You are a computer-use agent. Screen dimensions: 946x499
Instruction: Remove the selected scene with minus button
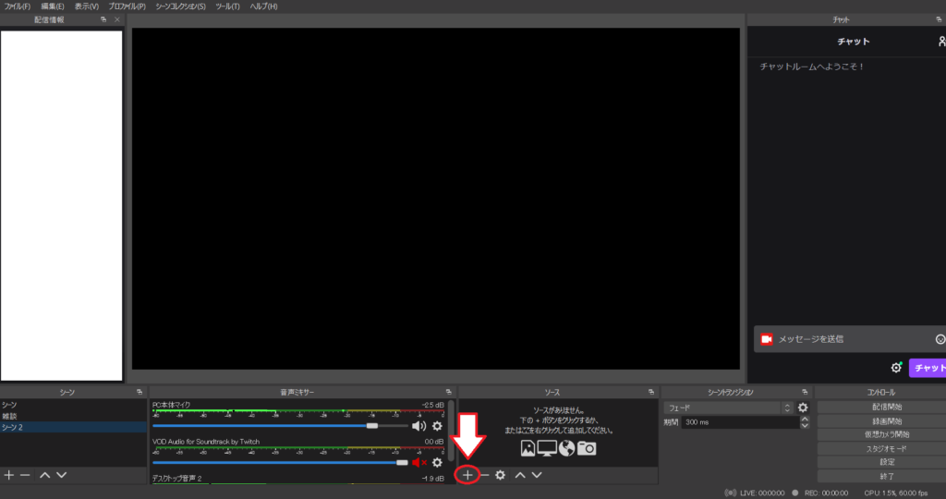coord(25,475)
